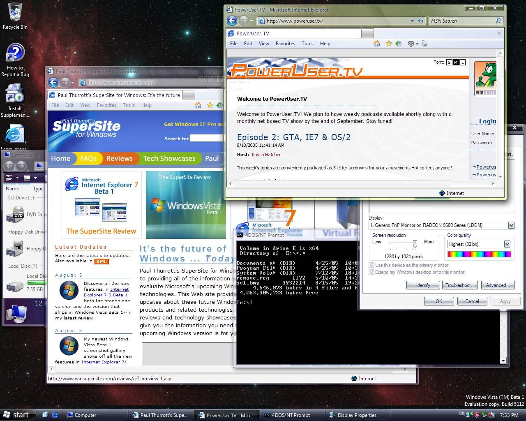Open File menu in PowerUser.TV window

[234, 44]
